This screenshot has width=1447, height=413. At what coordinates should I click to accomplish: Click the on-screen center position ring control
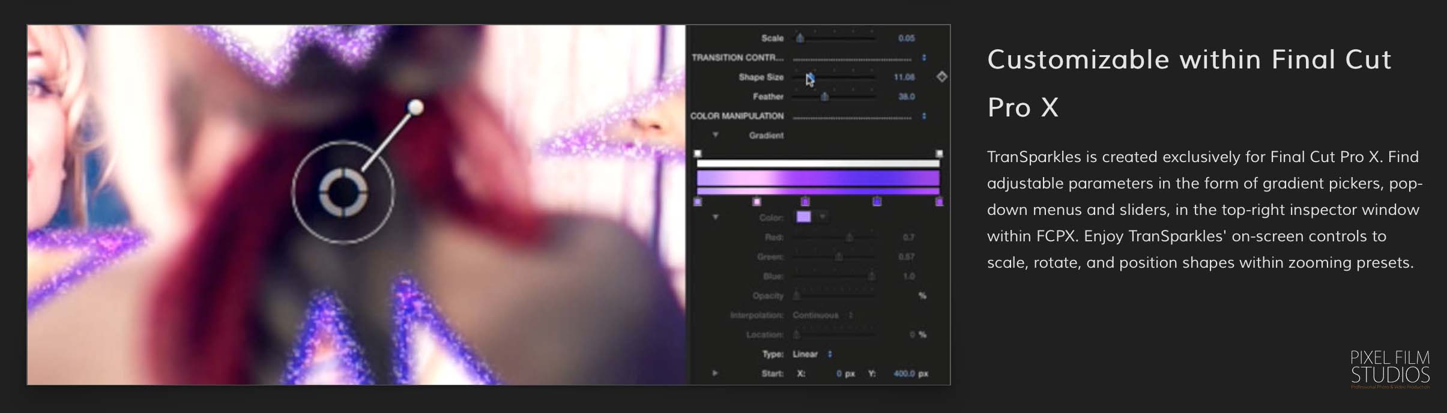coord(343,192)
